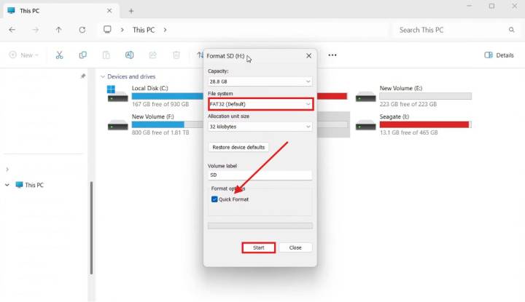The width and height of the screenshot is (525, 302).
Task: Click the Cut scissors icon
Action: (59, 55)
